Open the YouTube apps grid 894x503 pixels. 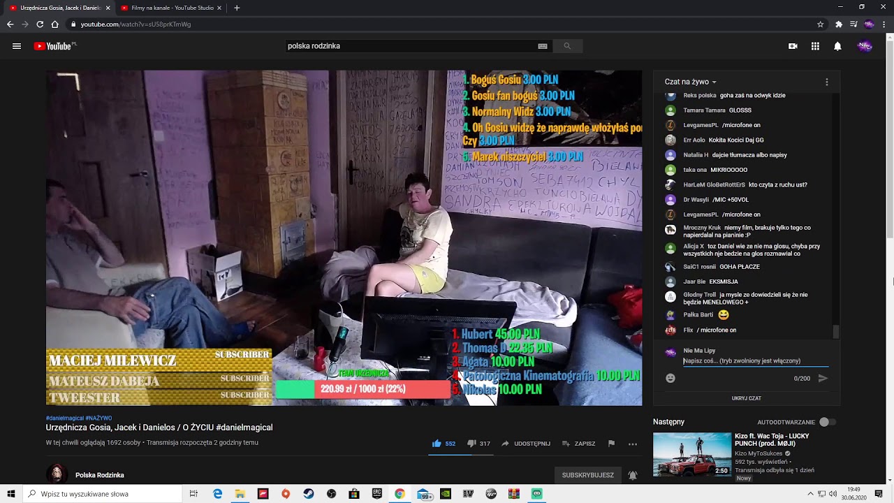815,46
